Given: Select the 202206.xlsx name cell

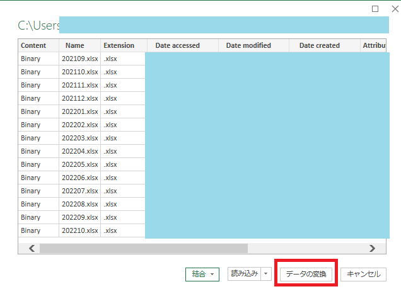Looking at the screenshot, I should [80, 178].
